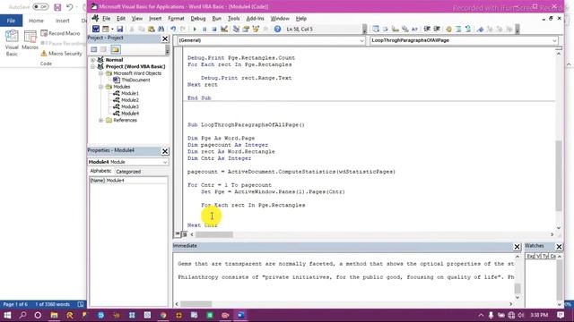Open Module4 dropdown in Properties panel
Image resolution: width=574 pixels, height=322 pixels.
click(x=165, y=162)
